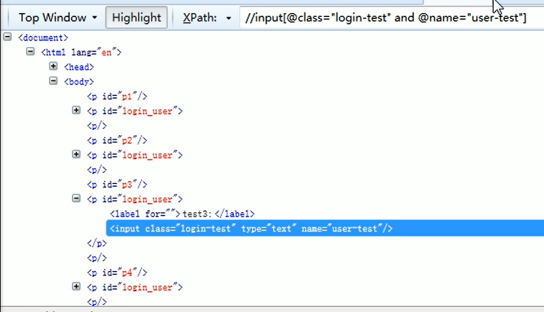The width and height of the screenshot is (544, 312).
Task: Expand the login_user node right after p1
Action: [x=76, y=110]
